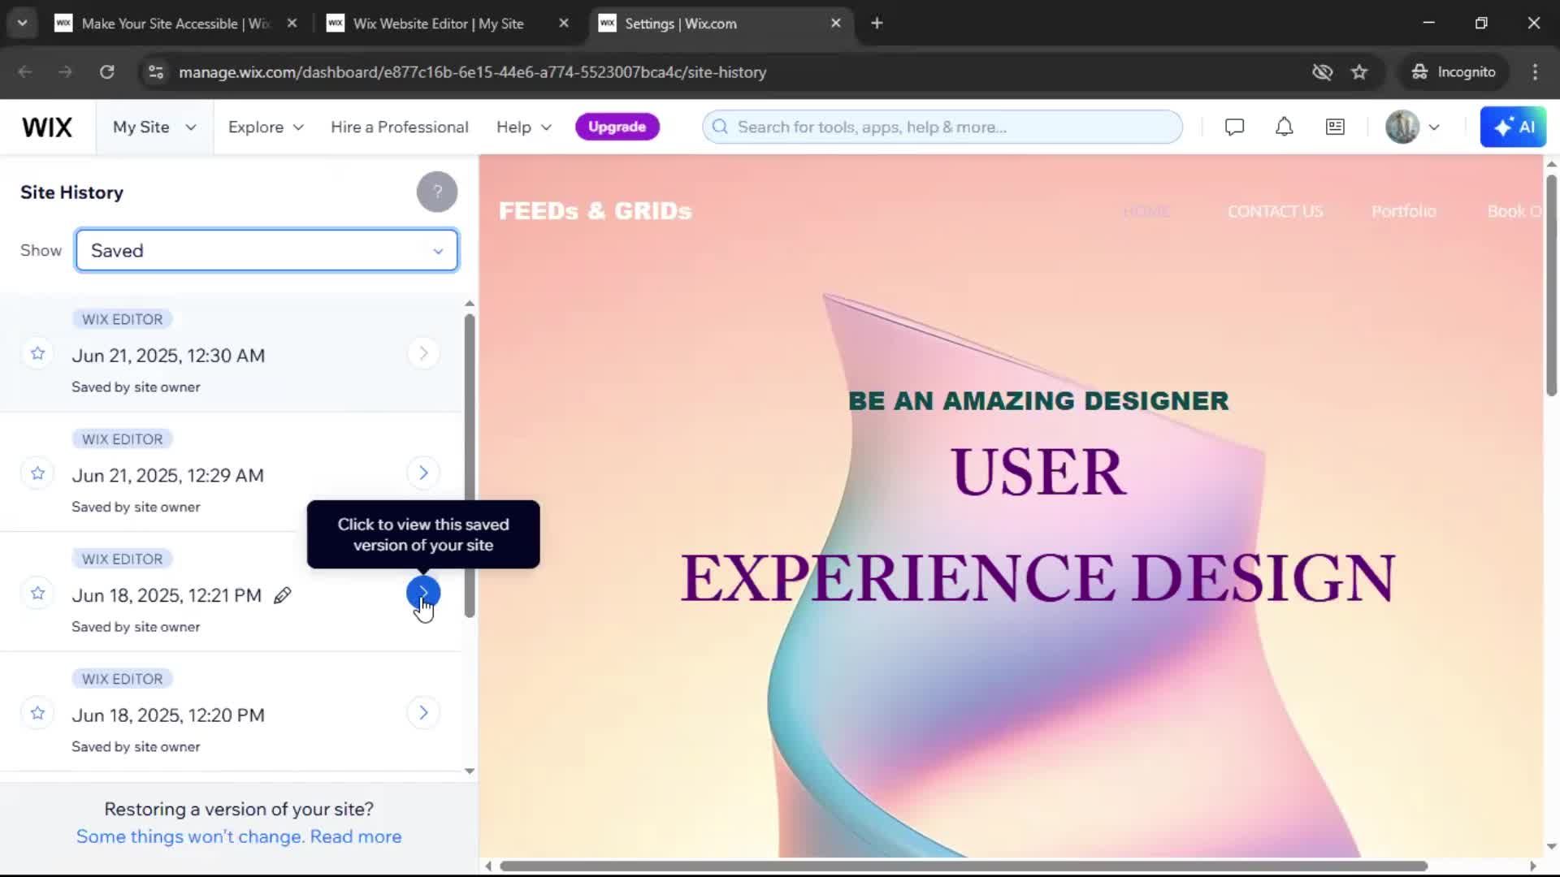Click the EXPERIENCE DESIGN heading in preview
The height and width of the screenshot is (877, 1560).
[x=1038, y=578]
